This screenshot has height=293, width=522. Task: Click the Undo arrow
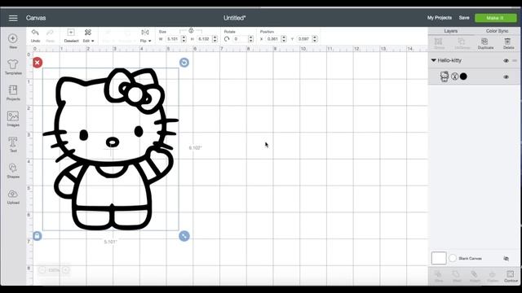35,33
